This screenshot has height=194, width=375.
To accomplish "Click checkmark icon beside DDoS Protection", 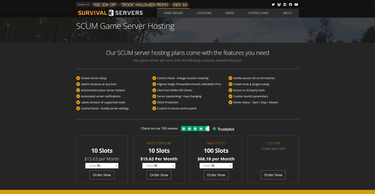I will 154,102.
